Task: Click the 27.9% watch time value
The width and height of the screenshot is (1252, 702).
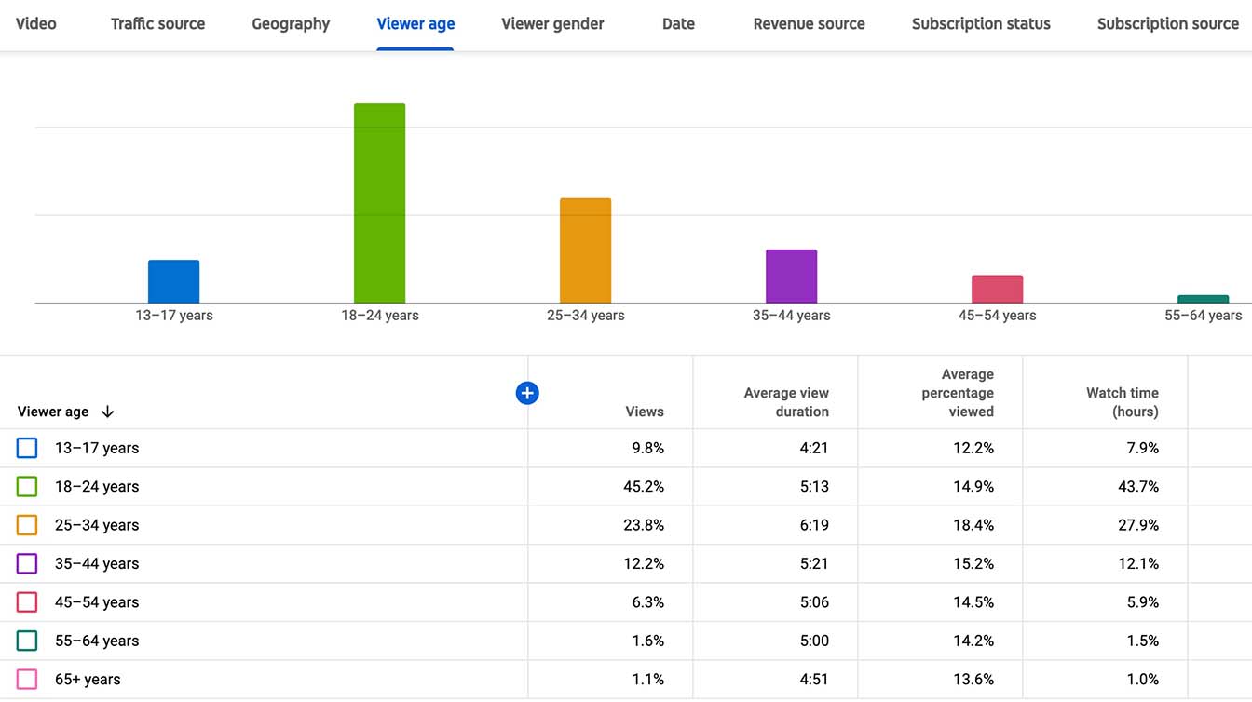Action: tap(1138, 525)
